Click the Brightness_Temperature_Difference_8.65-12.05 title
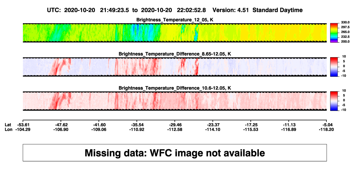Screen dimensions: 363x186 click(175, 54)
